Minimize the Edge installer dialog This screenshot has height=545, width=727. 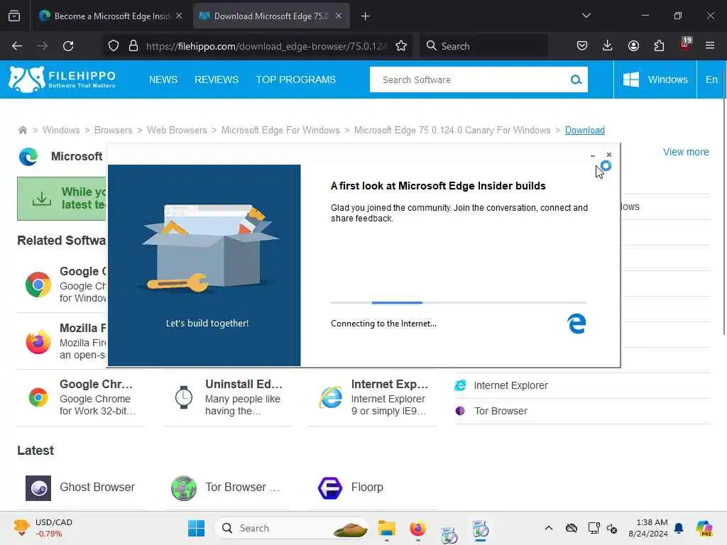point(593,155)
